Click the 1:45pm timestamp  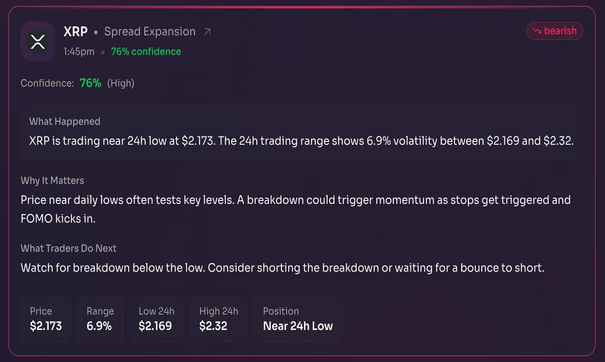click(79, 52)
